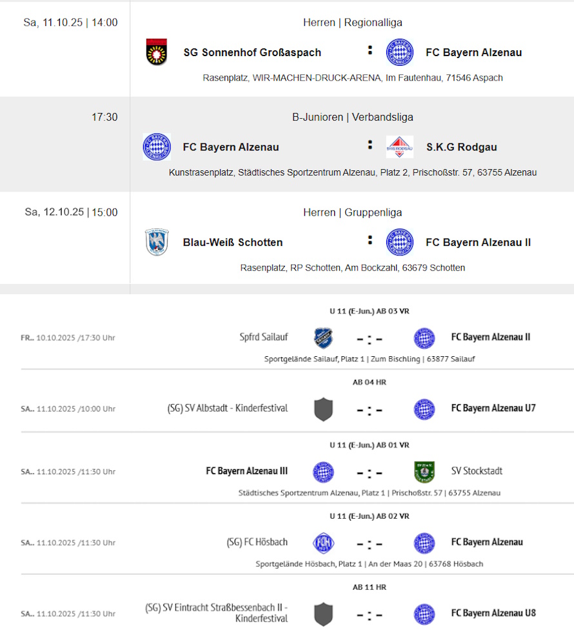Click the SG Sonnenhof Großaspach club crest

[157, 52]
